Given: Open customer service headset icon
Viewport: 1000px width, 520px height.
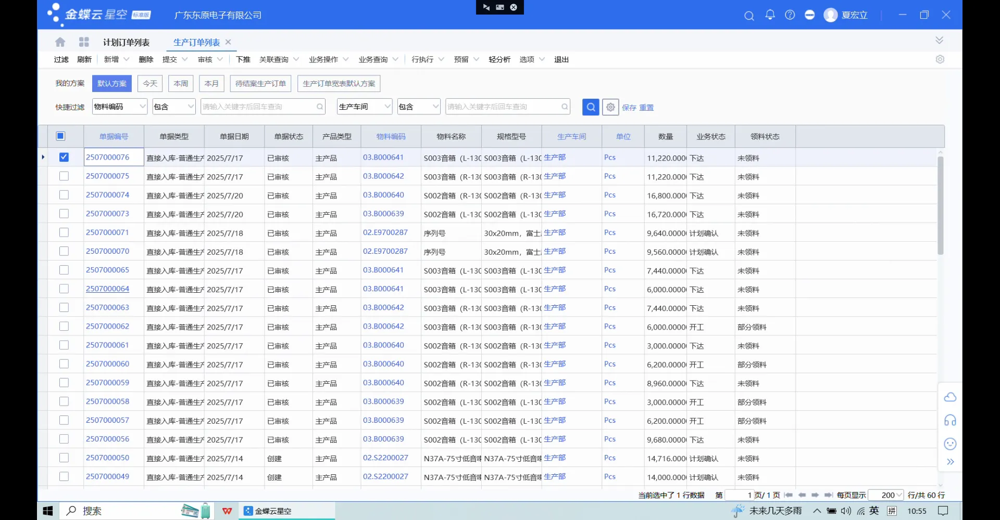Looking at the screenshot, I should tap(950, 420).
